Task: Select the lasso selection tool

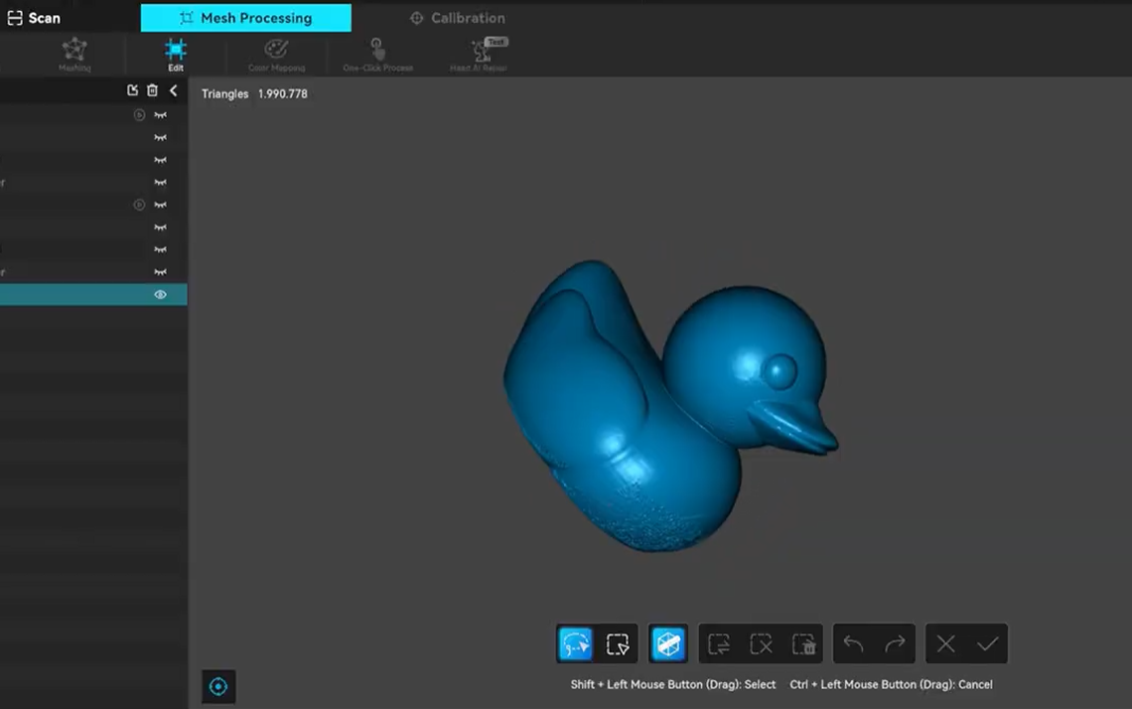Action: 576,644
